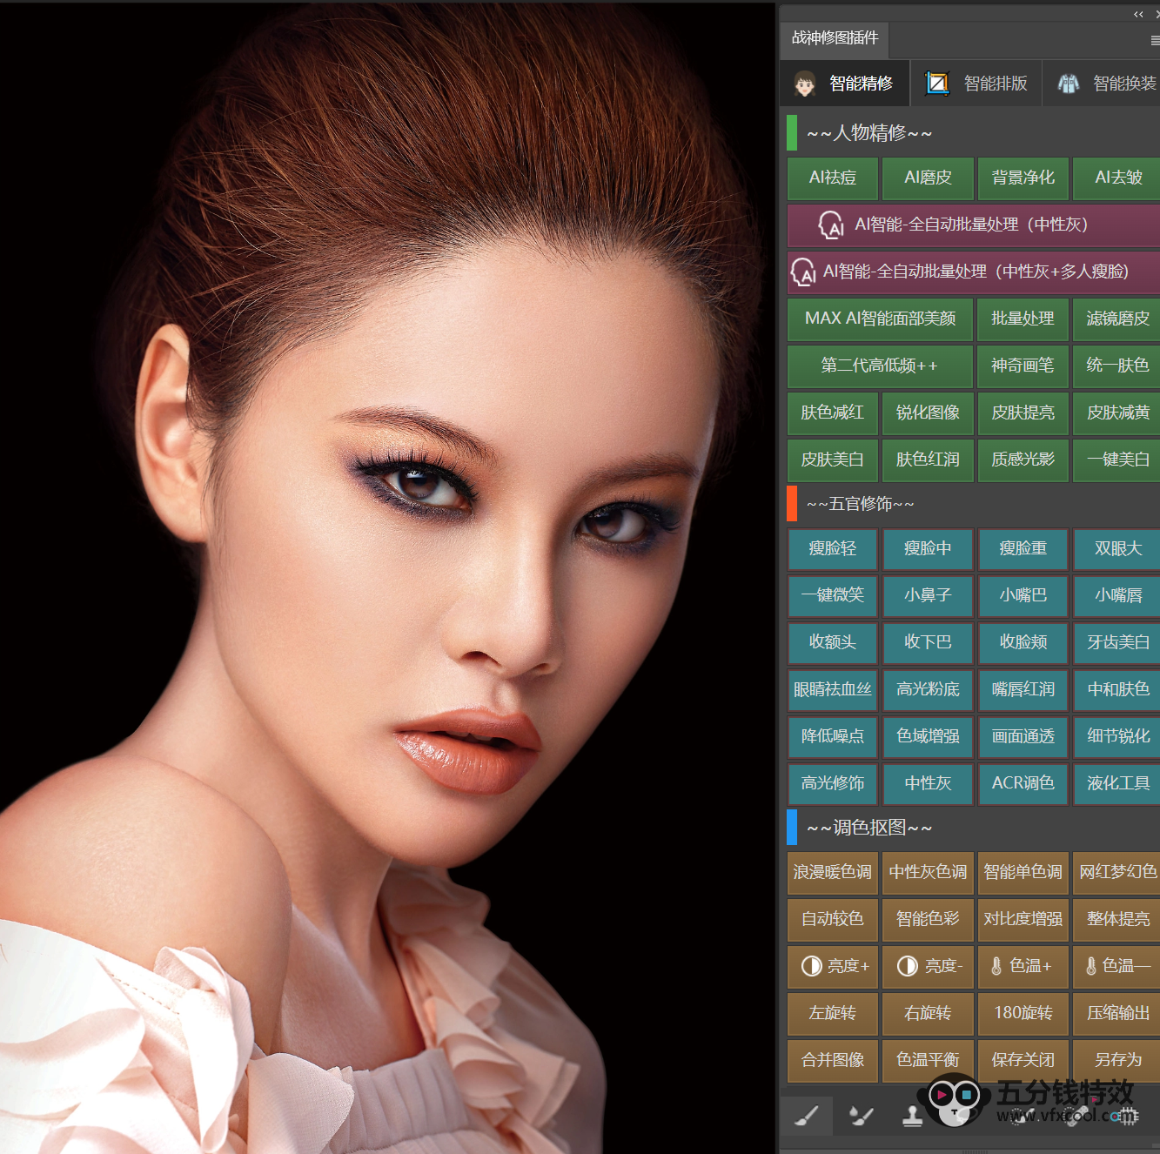The image size is (1160, 1154).
Task: Click the AI祛痘 button
Action: (833, 178)
